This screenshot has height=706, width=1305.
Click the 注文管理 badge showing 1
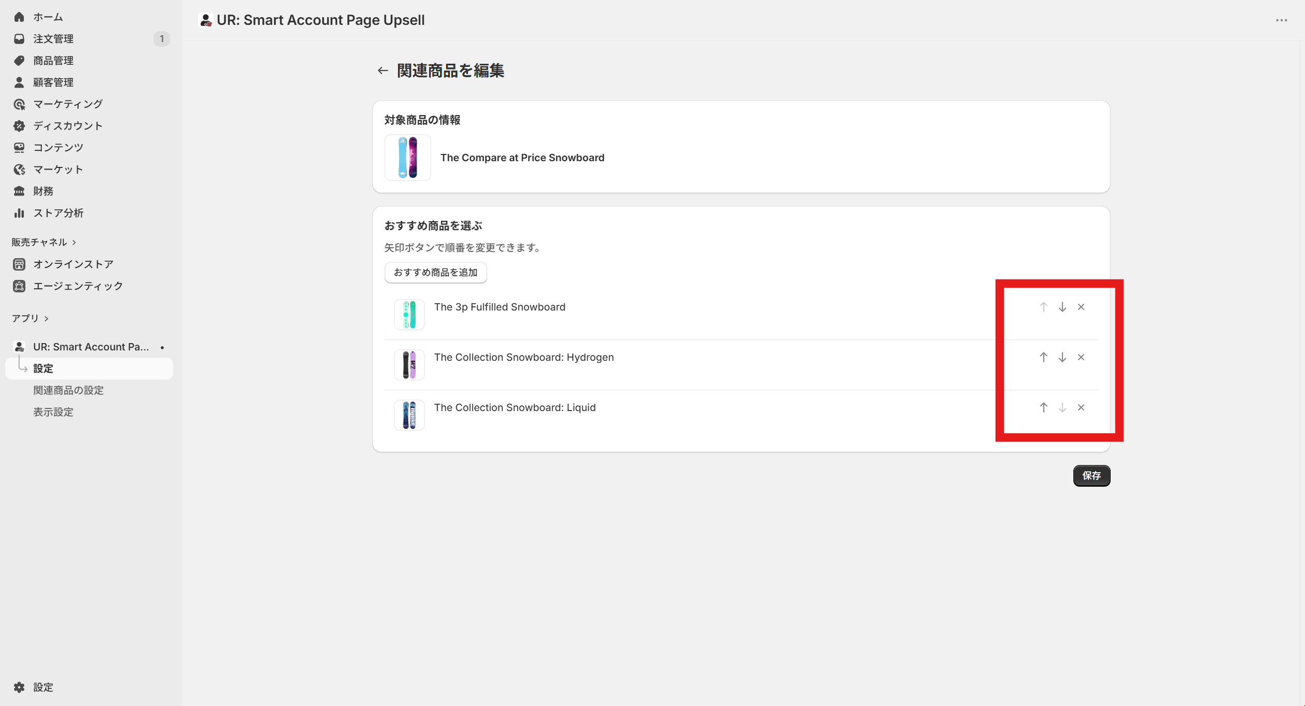(162, 39)
